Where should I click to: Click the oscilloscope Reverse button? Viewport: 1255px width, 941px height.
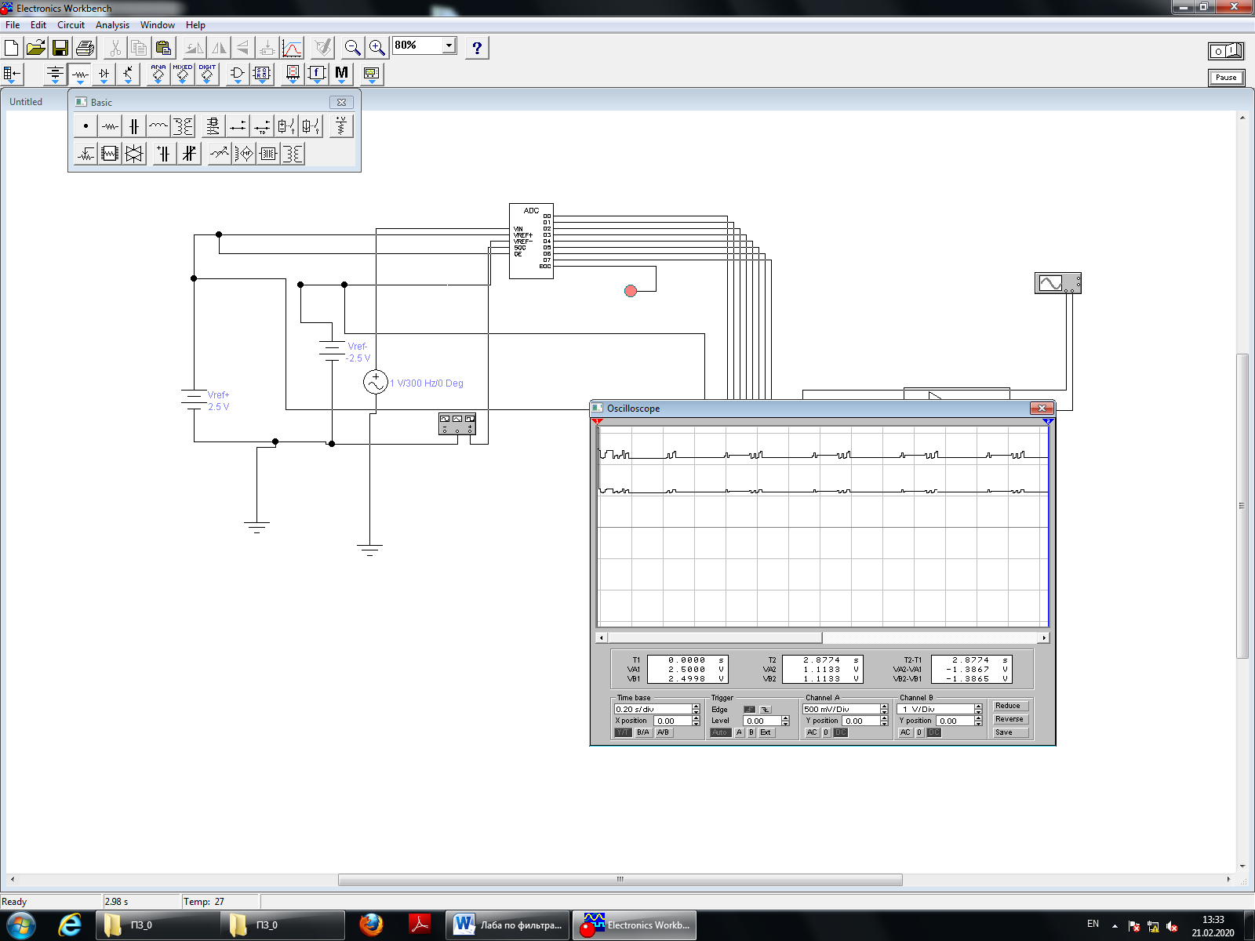pyautogui.click(x=1009, y=719)
